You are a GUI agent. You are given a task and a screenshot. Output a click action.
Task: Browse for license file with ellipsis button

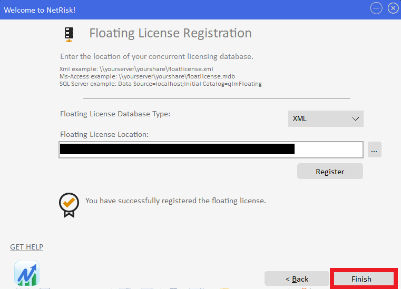coord(375,150)
